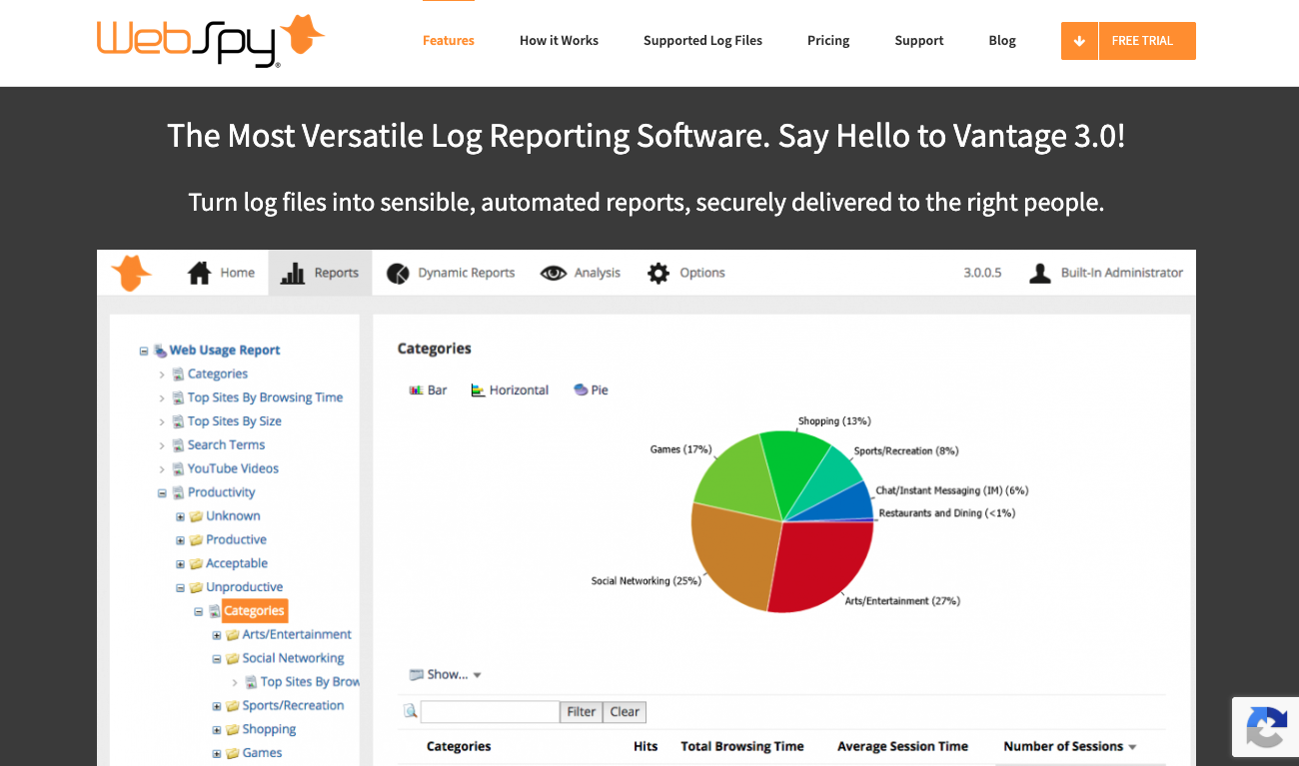Click the reCAPTCHA badge icon
This screenshot has height=766, width=1299.
[1266, 728]
